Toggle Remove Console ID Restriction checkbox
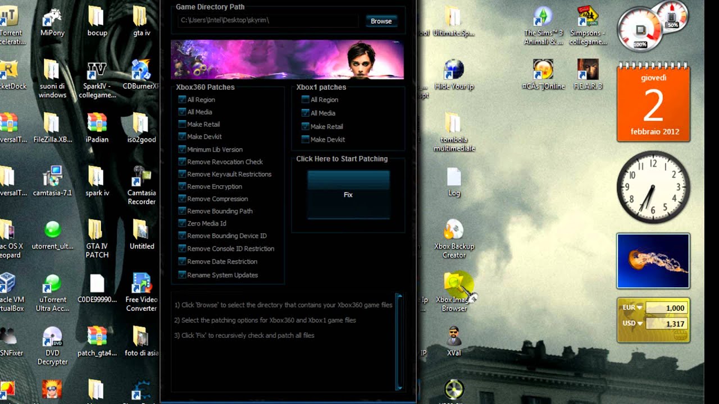This screenshot has width=719, height=404. (182, 249)
